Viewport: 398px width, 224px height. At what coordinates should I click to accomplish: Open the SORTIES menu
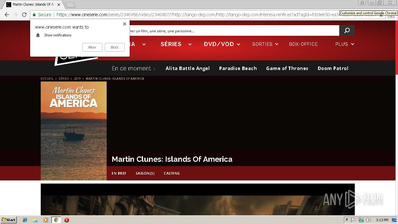pyautogui.click(x=262, y=44)
